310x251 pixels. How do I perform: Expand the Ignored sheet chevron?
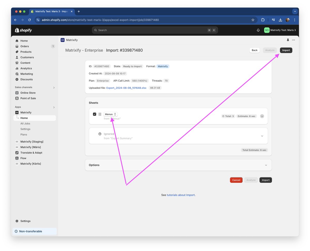262,136
